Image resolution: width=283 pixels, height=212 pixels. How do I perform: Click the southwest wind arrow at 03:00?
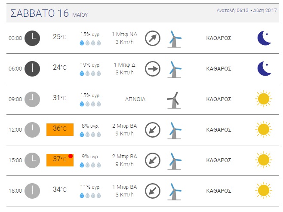153,38
